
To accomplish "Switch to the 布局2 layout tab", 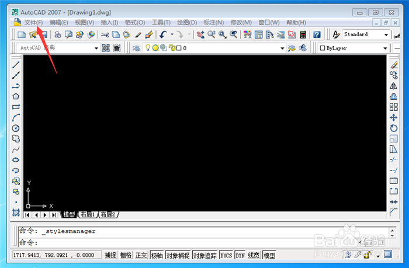I will [x=108, y=214].
